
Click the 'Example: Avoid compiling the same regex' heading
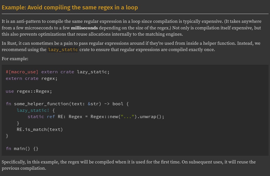pyautogui.click(x=70, y=7)
